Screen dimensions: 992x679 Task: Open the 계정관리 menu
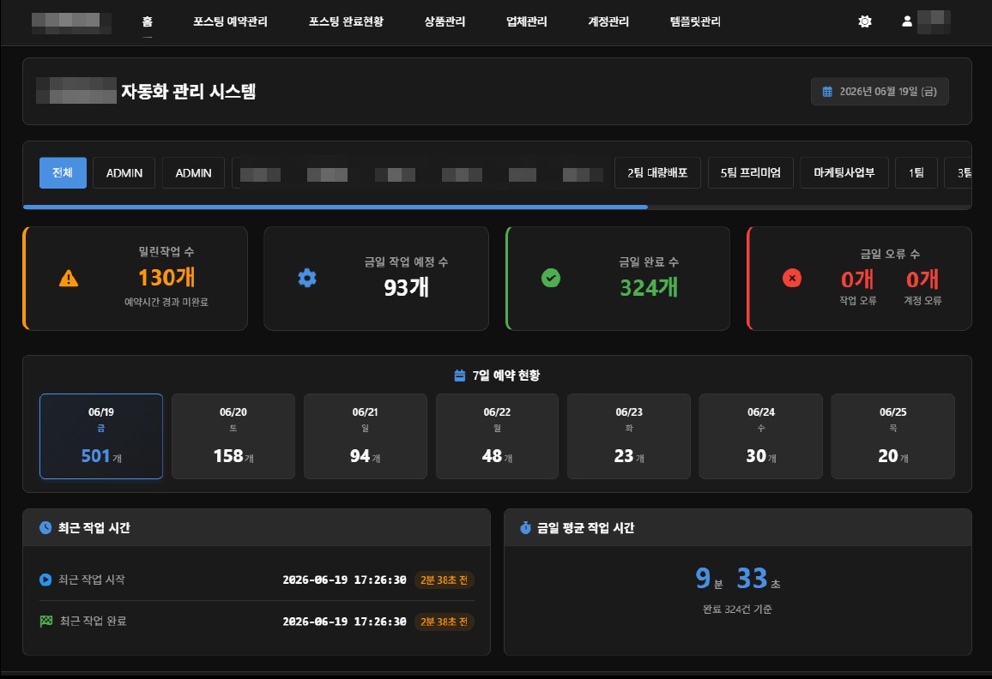(x=608, y=21)
